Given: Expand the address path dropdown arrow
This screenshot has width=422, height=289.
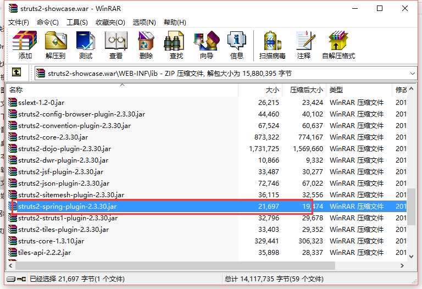Looking at the screenshot, I should pyautogui.click(x=412, y=74).
